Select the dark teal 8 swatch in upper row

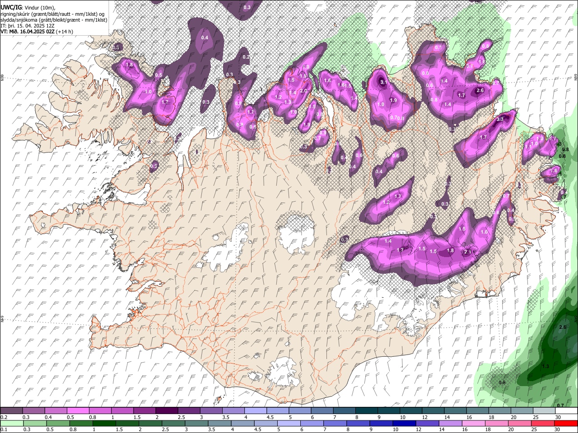(x=367, y=411)
